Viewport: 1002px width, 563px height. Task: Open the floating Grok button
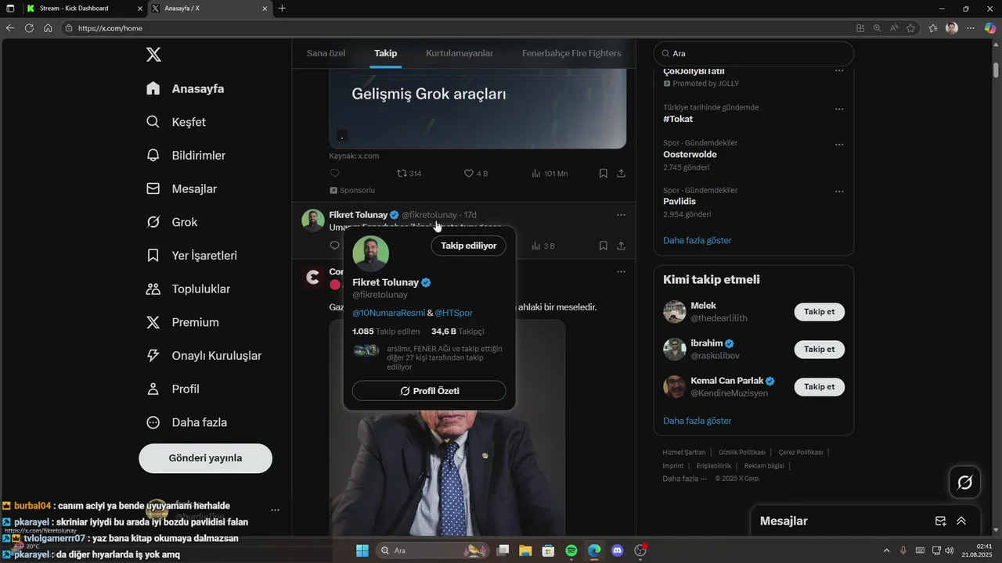pos(965,482)
